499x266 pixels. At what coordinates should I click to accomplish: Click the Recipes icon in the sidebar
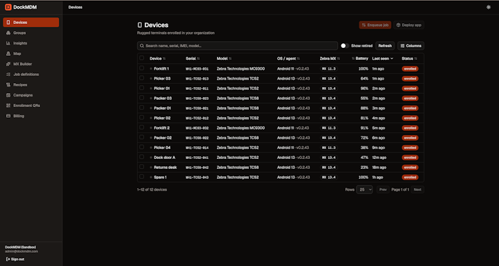click(x=8, y=84)
